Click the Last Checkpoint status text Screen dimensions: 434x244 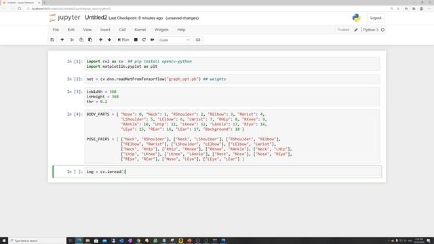pos(136,18)
